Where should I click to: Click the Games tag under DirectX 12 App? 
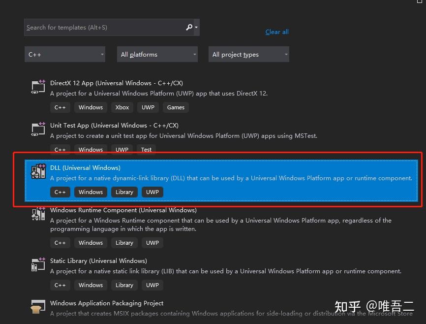[x=176, y=107]
